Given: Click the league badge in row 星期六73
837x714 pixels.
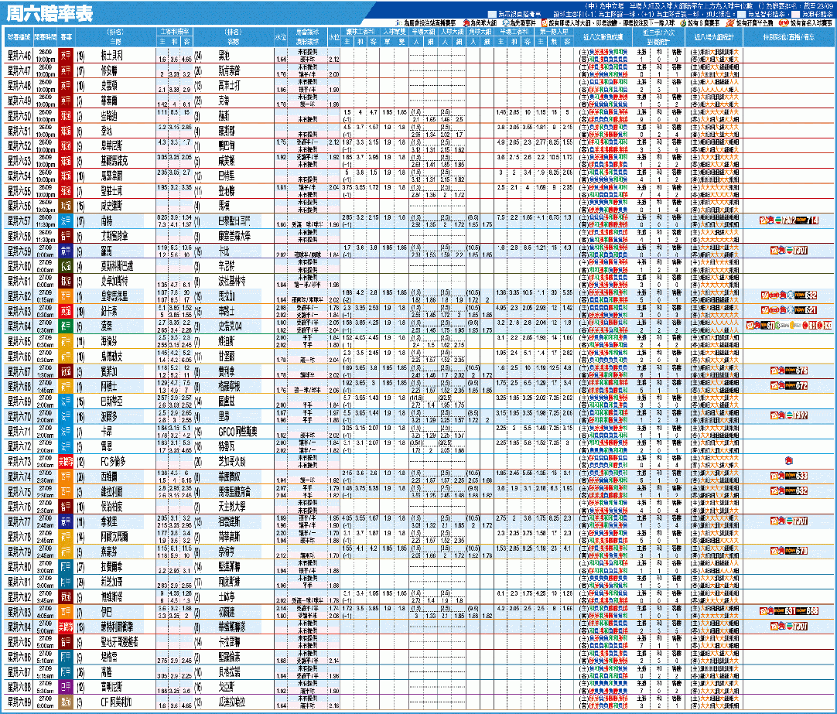Looking at the screenshot, I should click(66, 462).
